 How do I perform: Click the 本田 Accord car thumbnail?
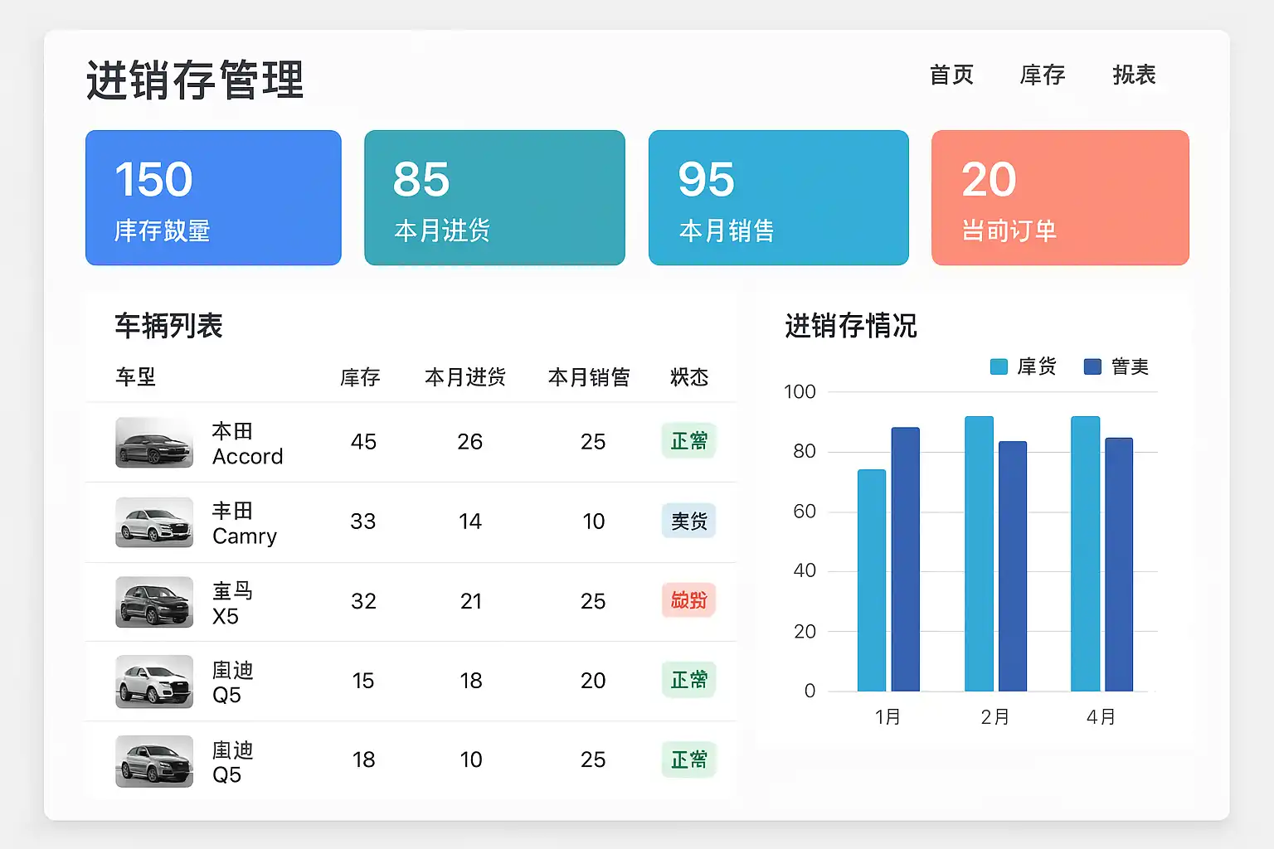pos(154,443)
